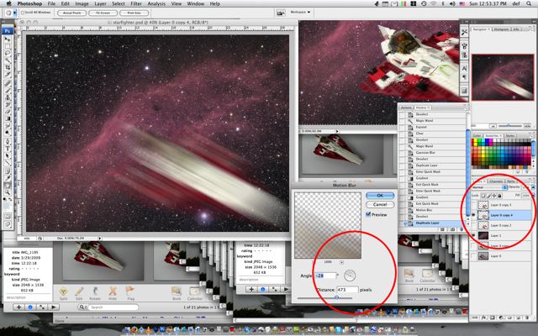Click the Angle input field
Image resolution: width=538 pixels, height=336 pixels.
coord(325,276)
